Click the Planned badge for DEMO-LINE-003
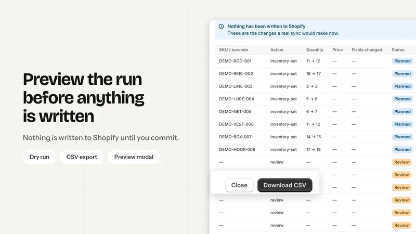The width and height of the screenshot is (416, 234). click(x=402, y=86)
